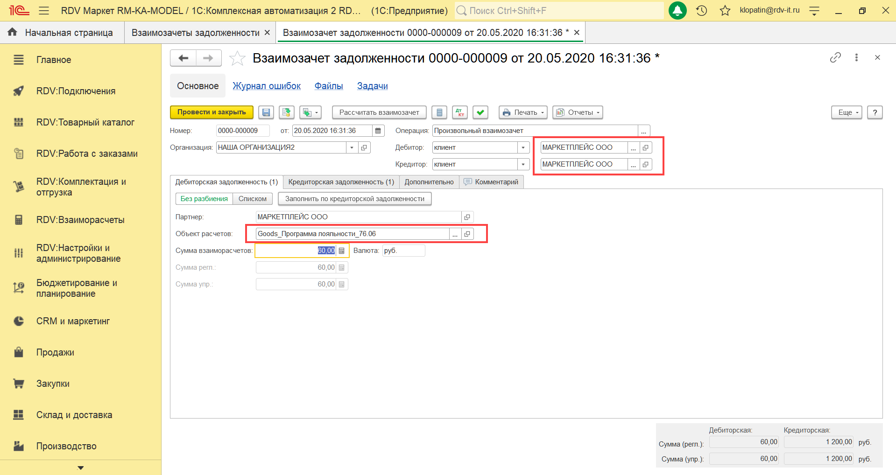Open RDV:Взаиморасчеты in the sidebar
The image size is (896, 475).
(x=80, y=220)
